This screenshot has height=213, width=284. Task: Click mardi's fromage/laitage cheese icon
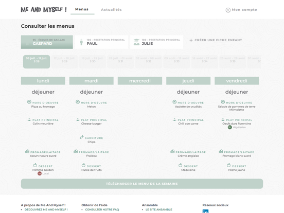click(x=76, y=151)
